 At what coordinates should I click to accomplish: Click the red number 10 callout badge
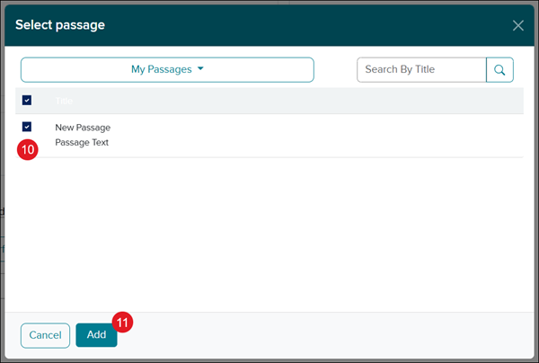27,150
